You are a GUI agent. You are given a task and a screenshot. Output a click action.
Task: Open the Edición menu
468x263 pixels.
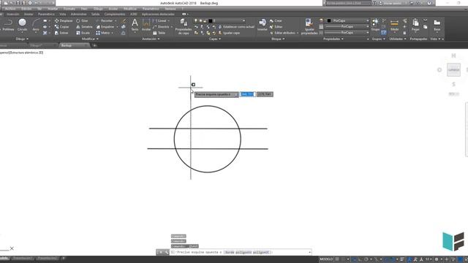click(x=26, y=9)
